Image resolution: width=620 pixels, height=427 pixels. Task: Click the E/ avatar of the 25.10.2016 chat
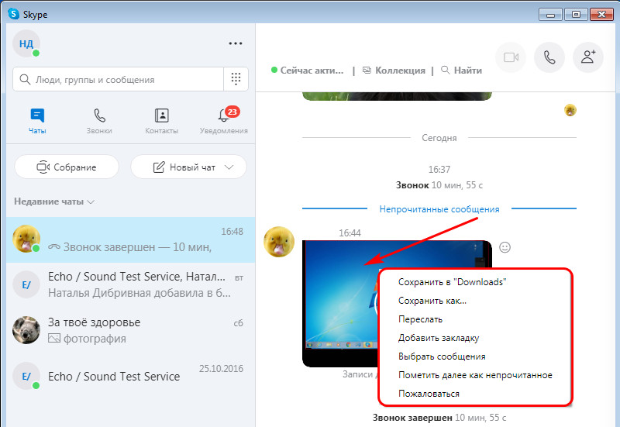[x=26, y=376]
